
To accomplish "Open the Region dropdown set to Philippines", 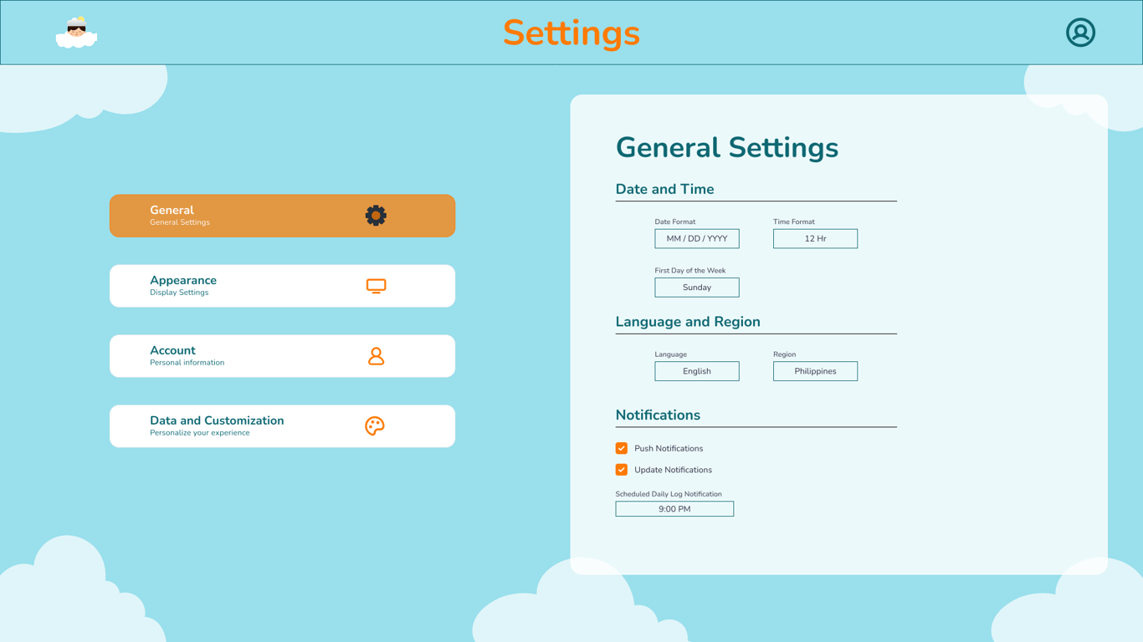I will (815, 371).
